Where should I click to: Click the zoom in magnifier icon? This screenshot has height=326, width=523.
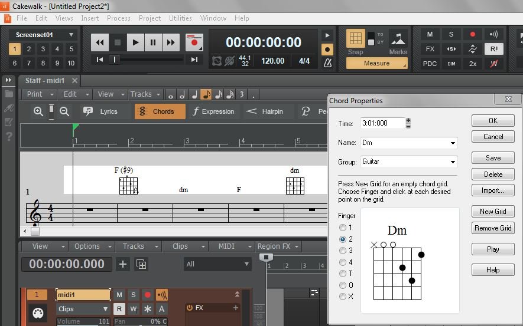pos(38,111)
